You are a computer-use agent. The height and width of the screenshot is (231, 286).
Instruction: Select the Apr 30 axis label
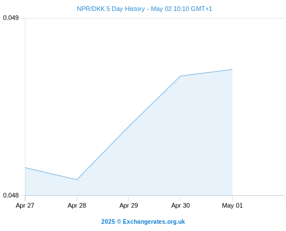180,206
